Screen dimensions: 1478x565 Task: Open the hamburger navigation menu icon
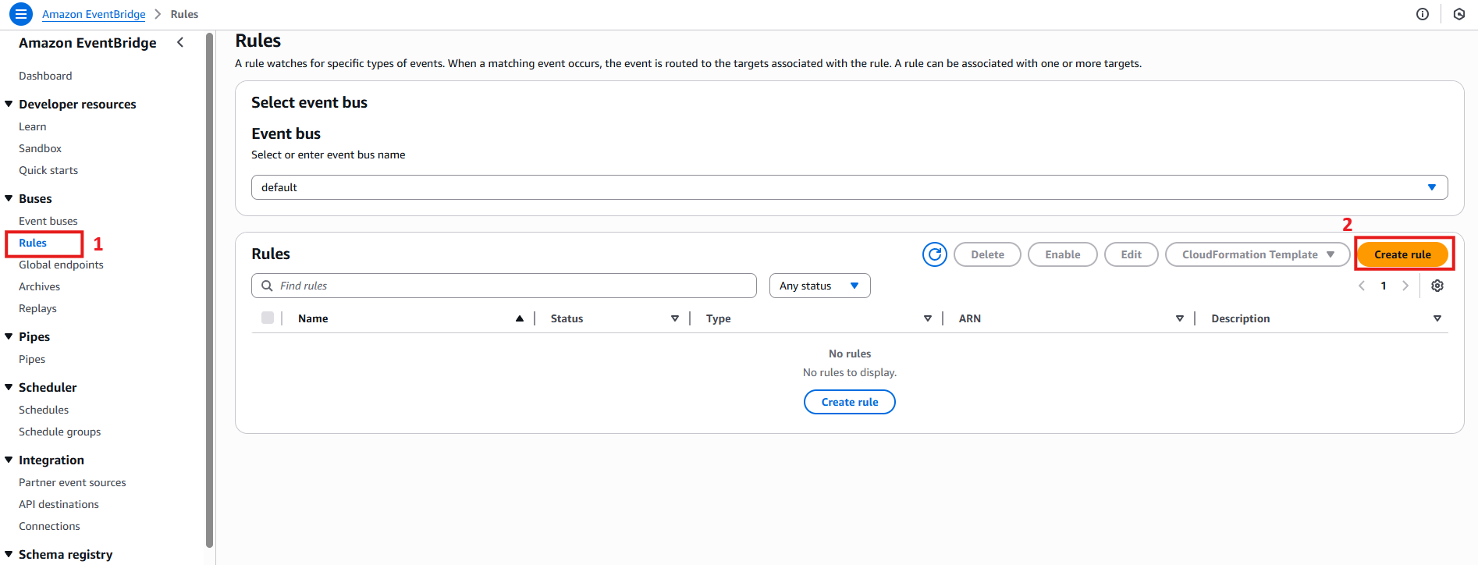21,14
